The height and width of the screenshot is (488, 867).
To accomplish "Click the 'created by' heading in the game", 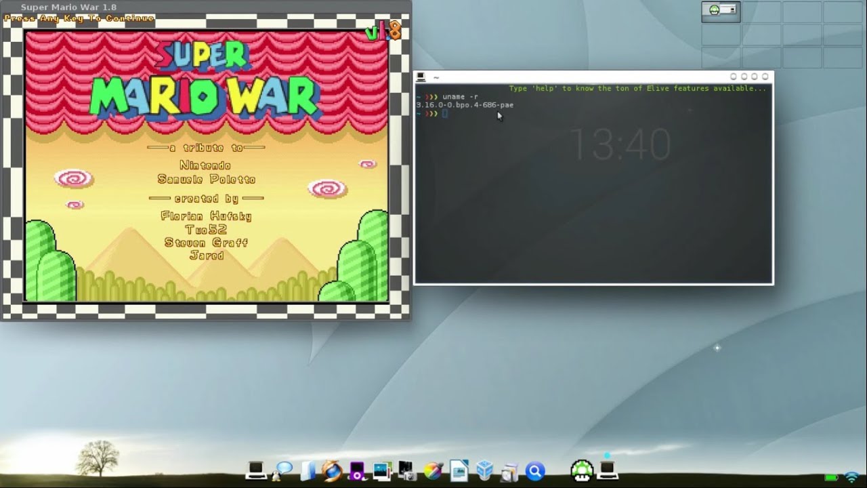I will (206, 199).
